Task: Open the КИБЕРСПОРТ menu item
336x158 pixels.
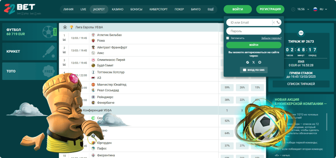Action: [159, 9]
